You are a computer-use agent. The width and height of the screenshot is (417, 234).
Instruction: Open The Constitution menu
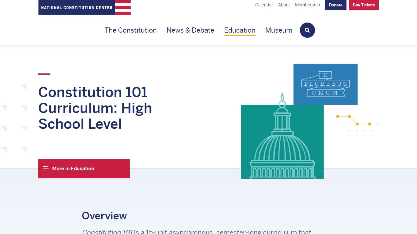coord(131,30)
